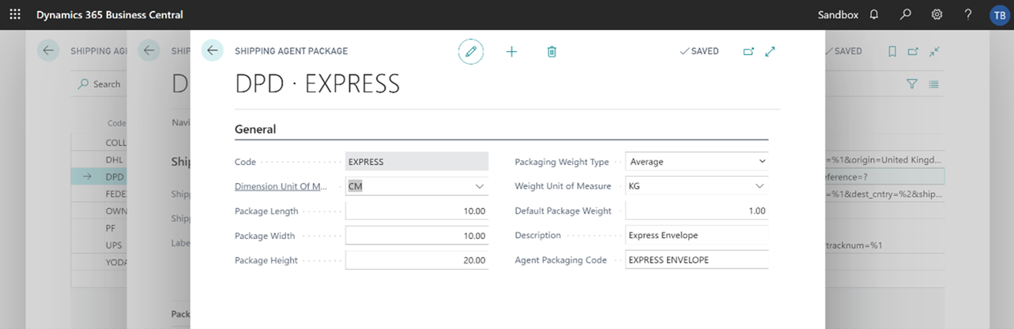Select the Code field EXPRESS
The width and height of the screenshot is (1014, 329).
coord(417,162)
